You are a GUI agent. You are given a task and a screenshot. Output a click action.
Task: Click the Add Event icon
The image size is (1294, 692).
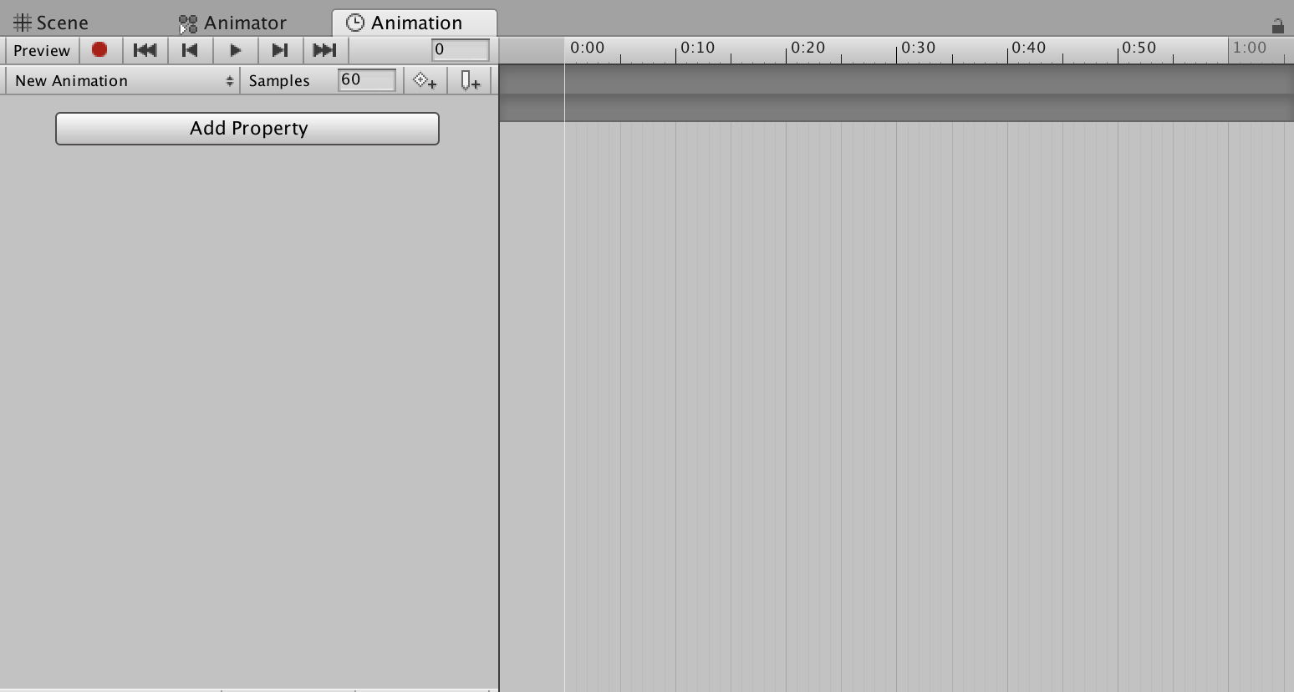[x=470, y=81]
